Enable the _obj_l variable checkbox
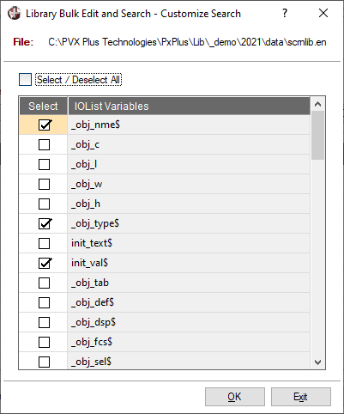344x414 pixels. pyautogui.click(x=45, y=164)
